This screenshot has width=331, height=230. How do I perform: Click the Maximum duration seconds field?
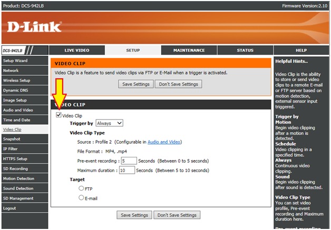[126, 171]
